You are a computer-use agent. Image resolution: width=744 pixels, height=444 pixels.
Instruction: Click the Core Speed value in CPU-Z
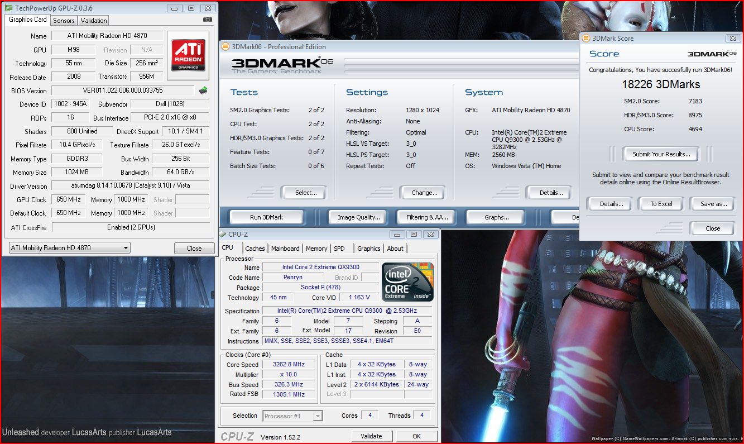[x=287, y=365]
